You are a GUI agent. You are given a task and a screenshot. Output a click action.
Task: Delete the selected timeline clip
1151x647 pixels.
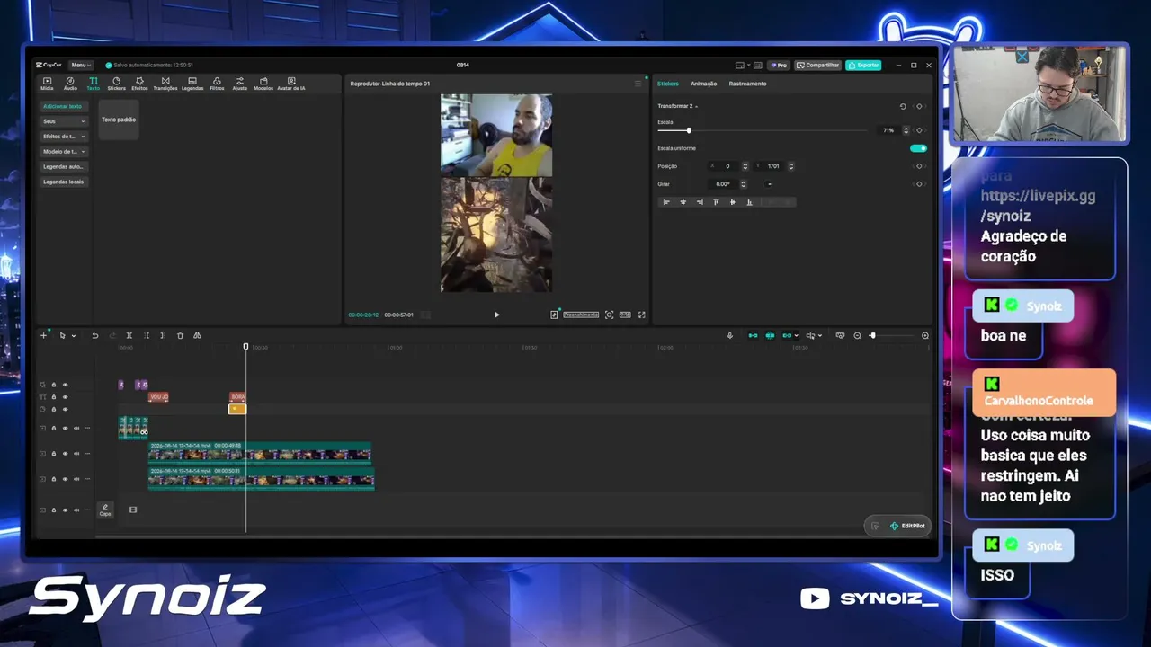(x=180, y=335)
